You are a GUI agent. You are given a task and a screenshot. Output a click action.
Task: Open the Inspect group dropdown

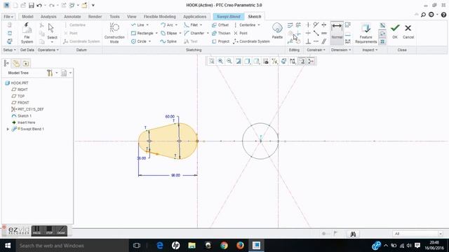coord(370,50)
